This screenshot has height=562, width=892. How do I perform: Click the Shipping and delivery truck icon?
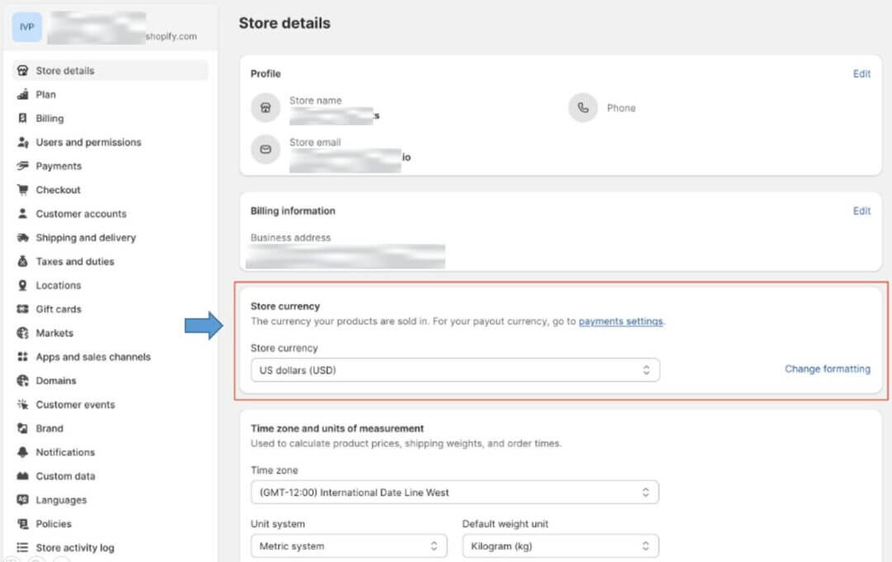[22, 237]
